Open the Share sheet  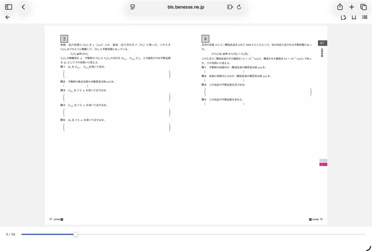(340, 7)
